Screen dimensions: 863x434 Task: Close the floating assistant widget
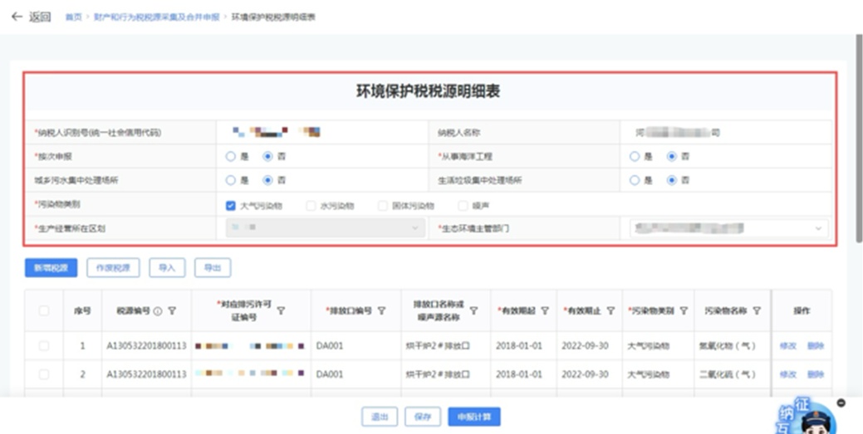click(x=841, y=402)
